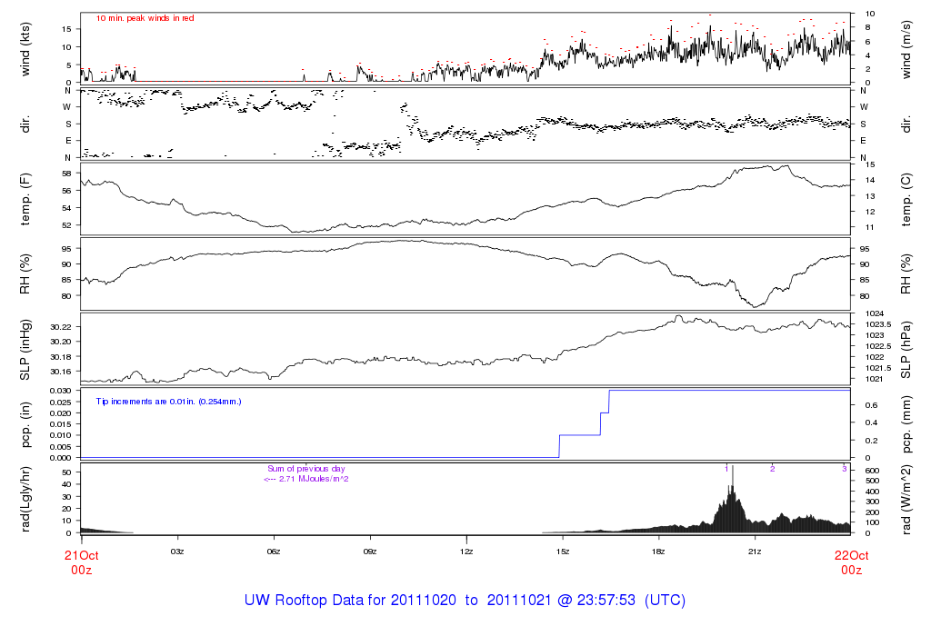Viewport: 931px width, 636px height.
Task: Click the purple '3' marker in radiation panel
Action: pyautogui.click(x=845, y=470)
